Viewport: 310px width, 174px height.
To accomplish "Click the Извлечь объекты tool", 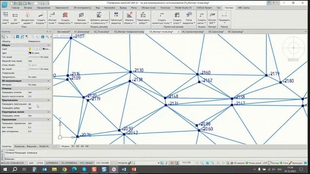I will pyautogui.click(x=129, y=18).
